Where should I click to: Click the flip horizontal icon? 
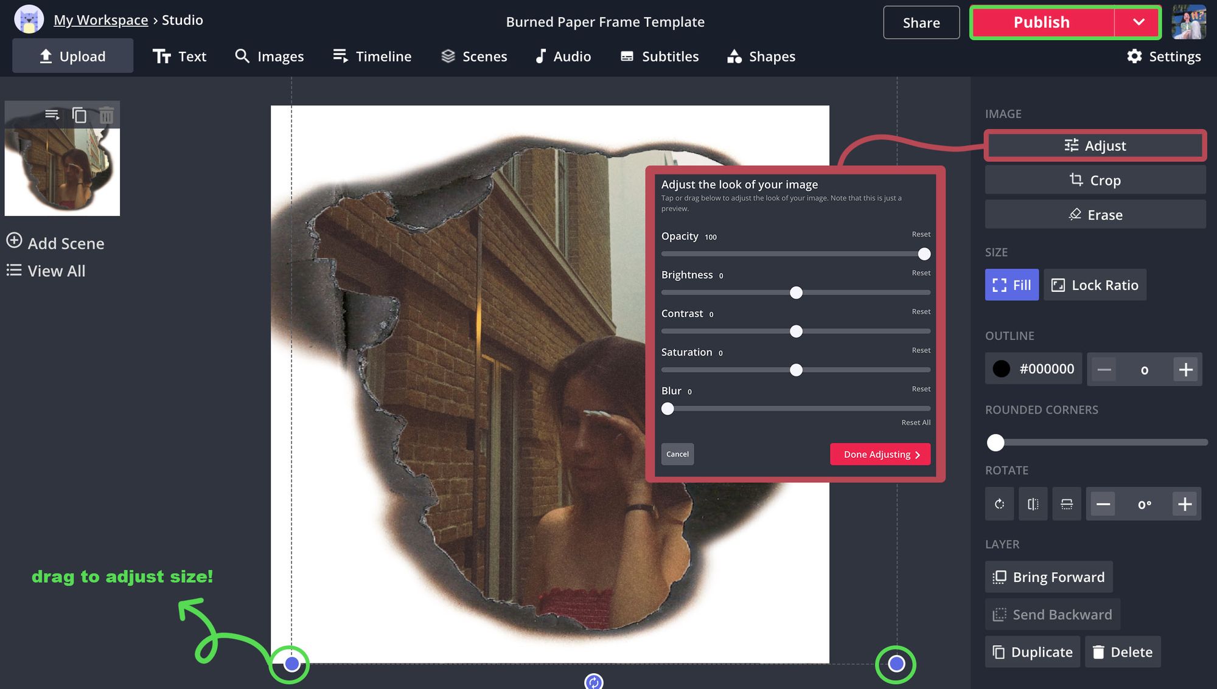coord(1033,504)
